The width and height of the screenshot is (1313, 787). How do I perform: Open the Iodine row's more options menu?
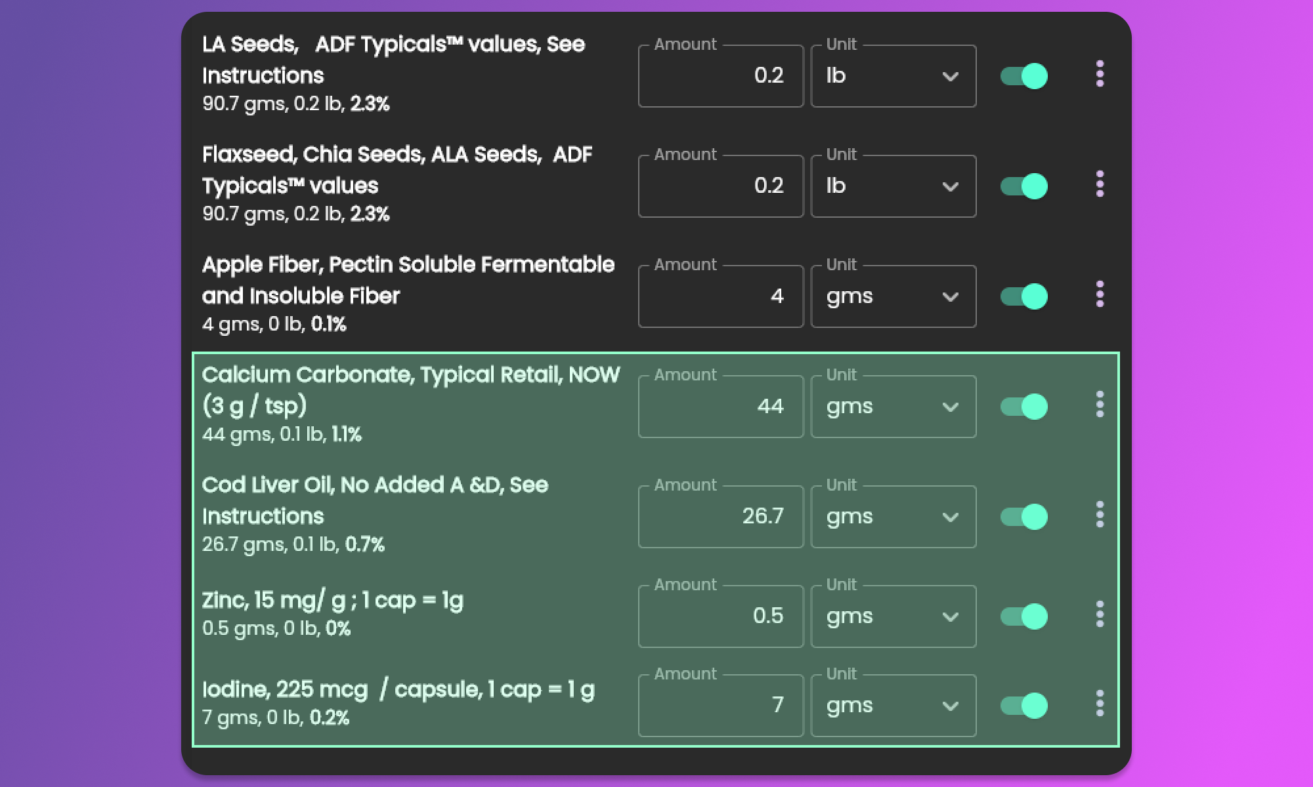pos(1100,704)
